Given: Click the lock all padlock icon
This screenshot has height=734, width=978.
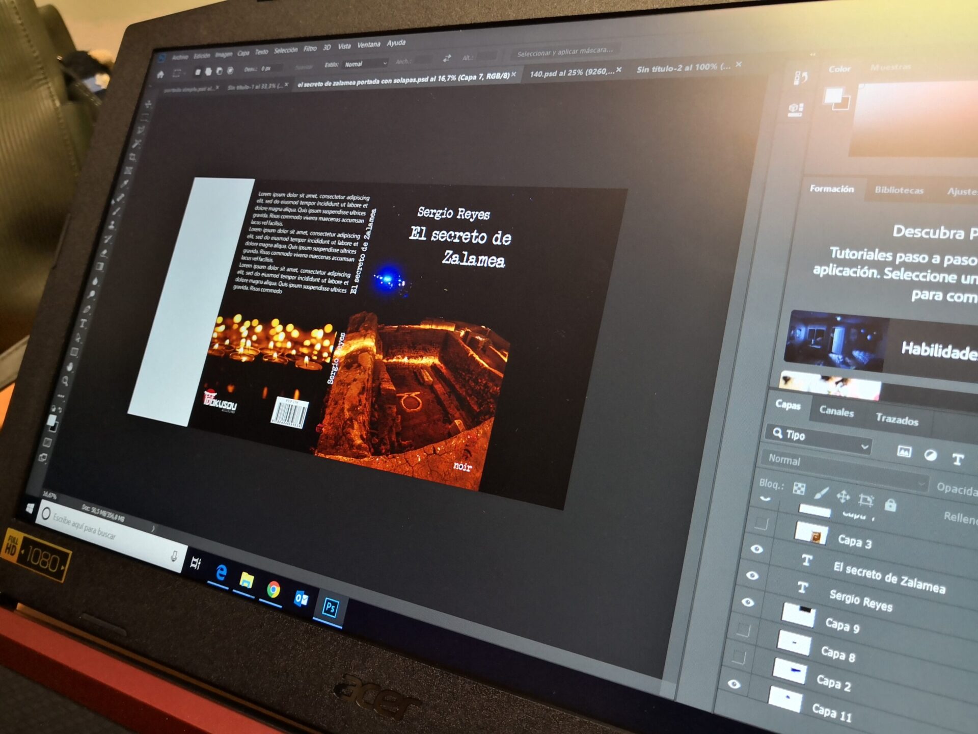Looking at the screenshot, I should click(x=890, y=505).
